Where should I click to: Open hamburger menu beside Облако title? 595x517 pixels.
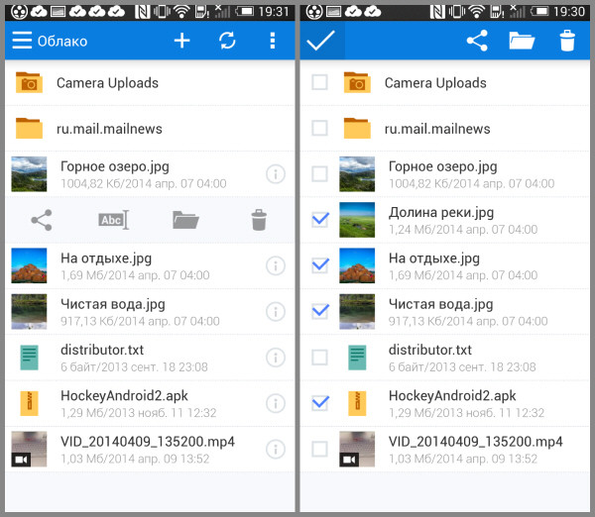tap(22, 41)
